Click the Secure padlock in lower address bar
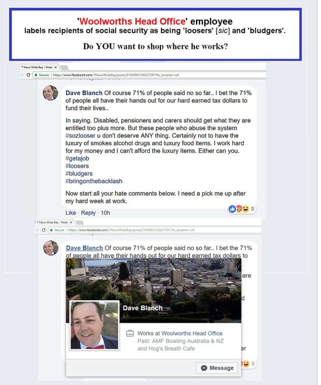The image size is (321, 385). pos(51,230)
